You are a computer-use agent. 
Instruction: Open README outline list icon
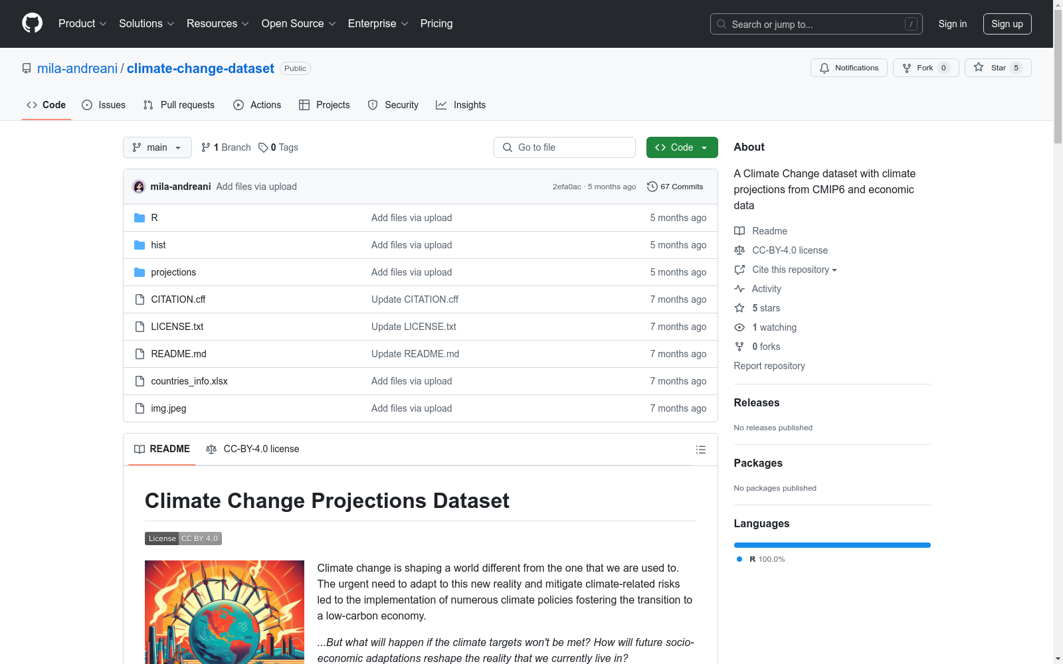coord(700,450)
